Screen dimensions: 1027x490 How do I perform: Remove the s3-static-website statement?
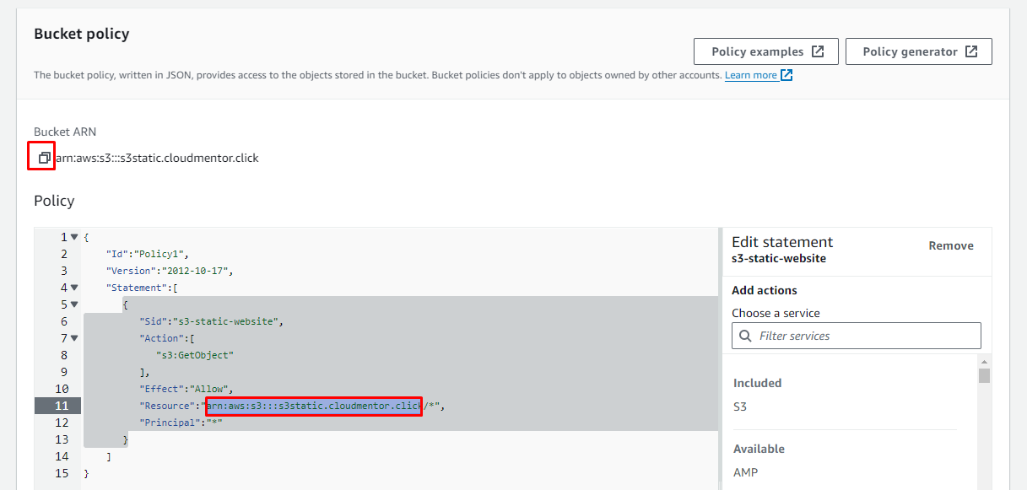pos(950,245)
